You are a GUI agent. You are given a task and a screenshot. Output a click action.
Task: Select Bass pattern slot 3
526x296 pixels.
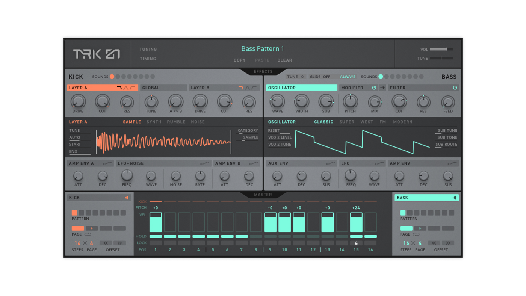(417, 213)
